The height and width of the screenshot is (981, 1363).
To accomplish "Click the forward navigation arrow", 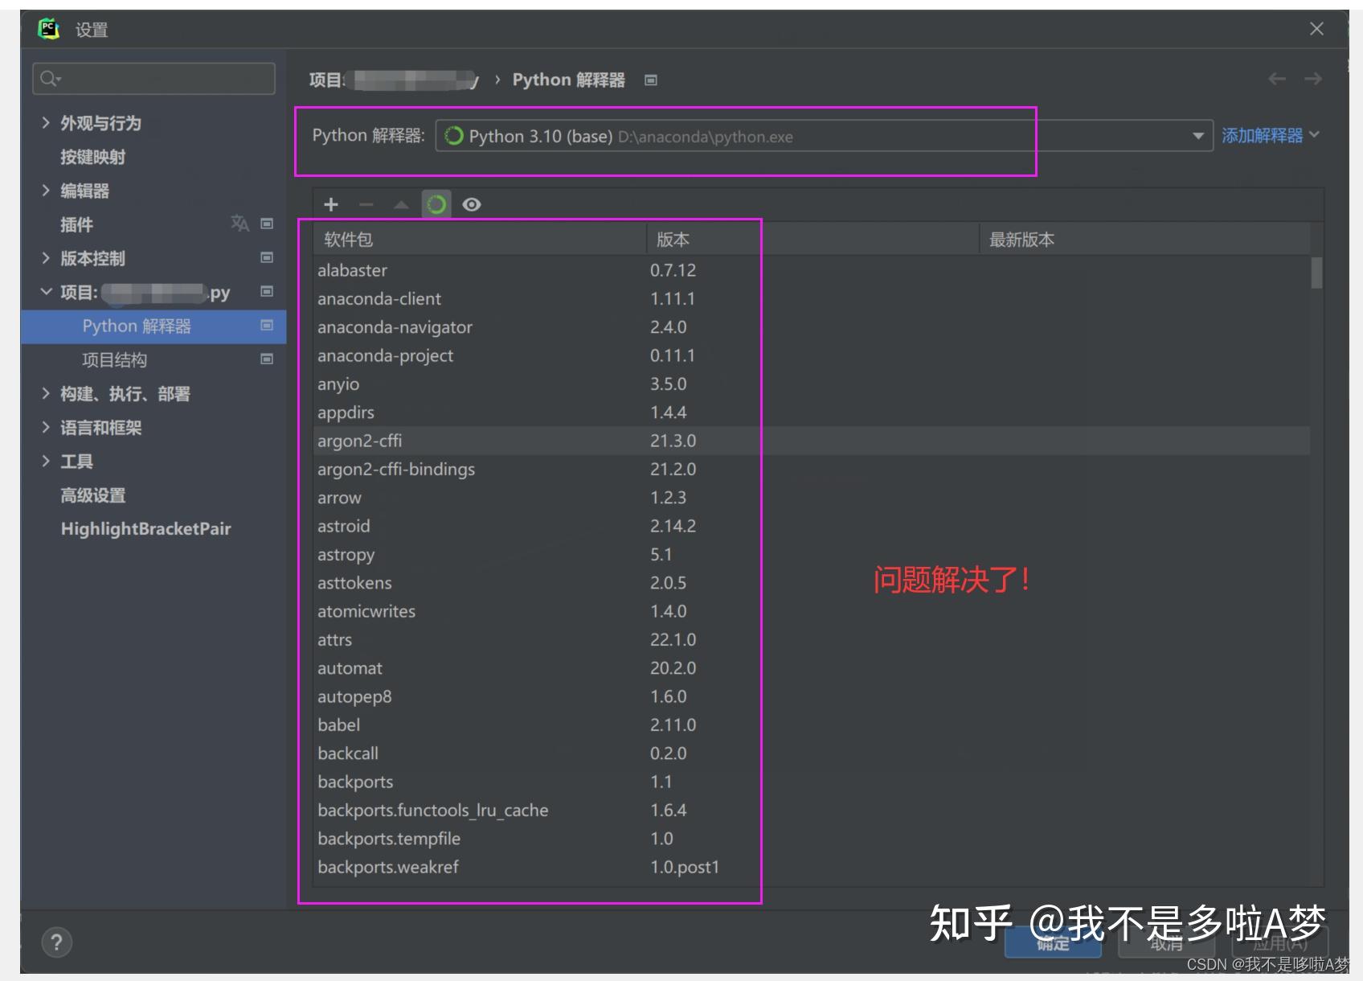I will click(1312, 79).
